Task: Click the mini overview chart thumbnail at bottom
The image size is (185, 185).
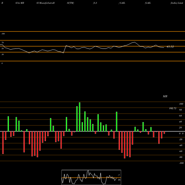Action: pos(91,177)
